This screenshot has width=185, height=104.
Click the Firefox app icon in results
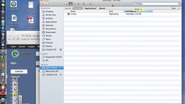69,14
